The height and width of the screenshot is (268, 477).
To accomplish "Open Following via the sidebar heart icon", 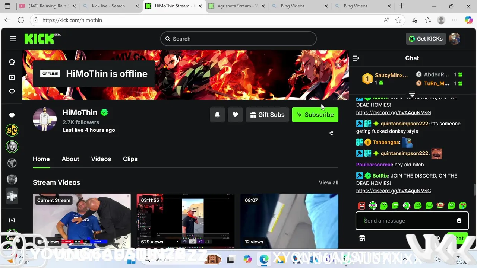I will pyautogui.click(x=12, y=92).
